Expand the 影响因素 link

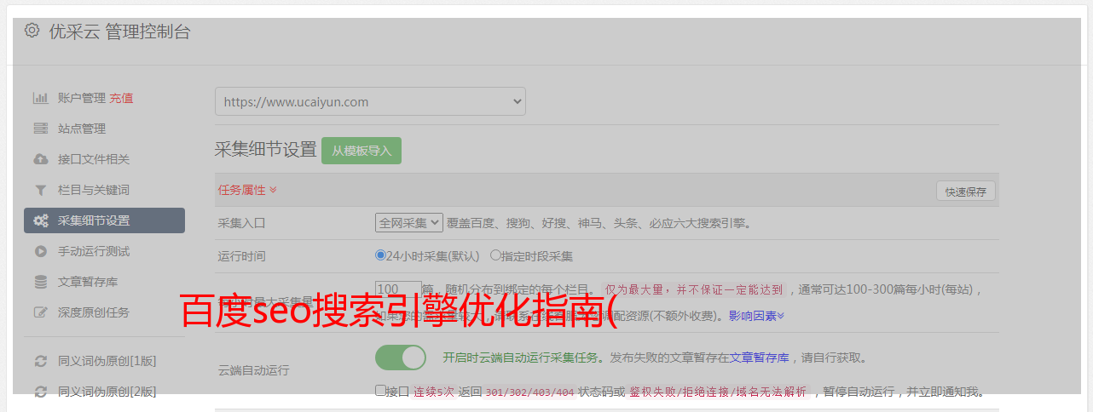(756, 316)
